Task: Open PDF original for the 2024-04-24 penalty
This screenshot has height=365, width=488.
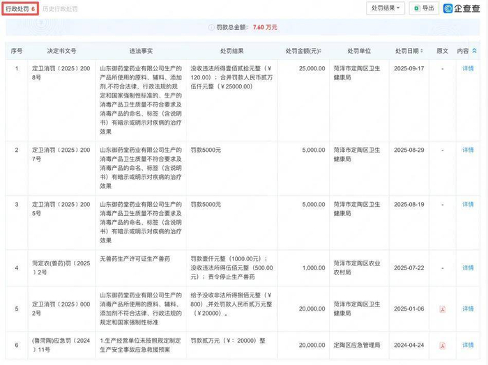Action: (x=442, y=345)
